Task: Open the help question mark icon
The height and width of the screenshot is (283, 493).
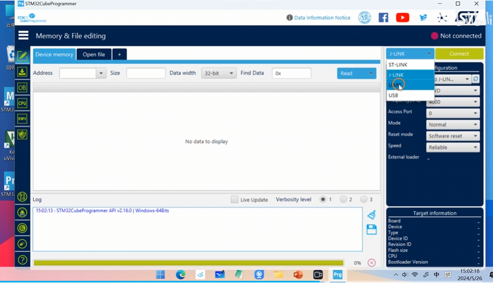Action: click(x=22, y=260)
